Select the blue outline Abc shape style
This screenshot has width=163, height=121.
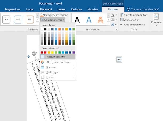coord(18,19)
